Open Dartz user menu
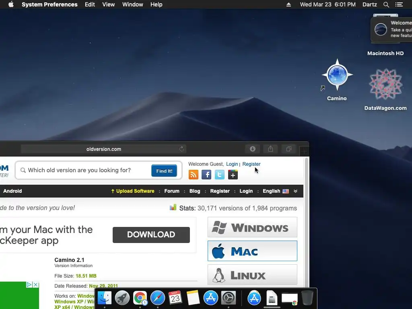The height and width of the screenshot is (309, 412). tap(369, 4)
